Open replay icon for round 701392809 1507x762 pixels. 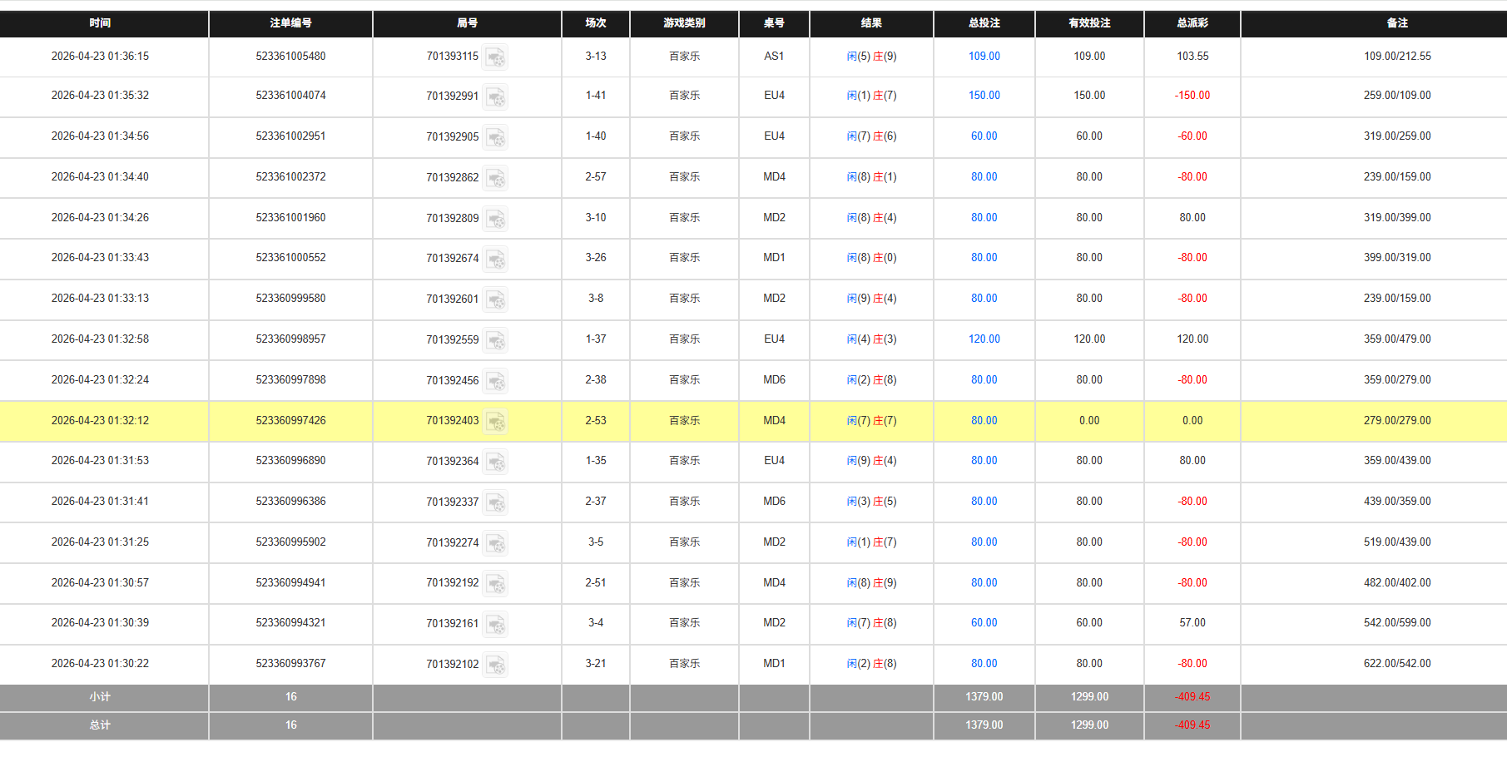[495, 219]
